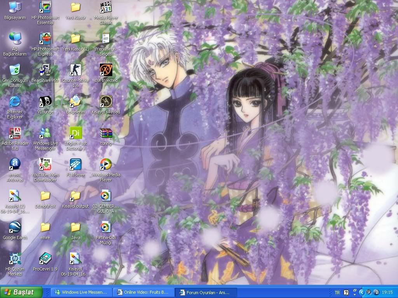Switch to Online Video: Fruits B... taskbar window
Image resolution: width=398 pixels, height=298 pixels.
pyautogui.click(x=143, y=293)
